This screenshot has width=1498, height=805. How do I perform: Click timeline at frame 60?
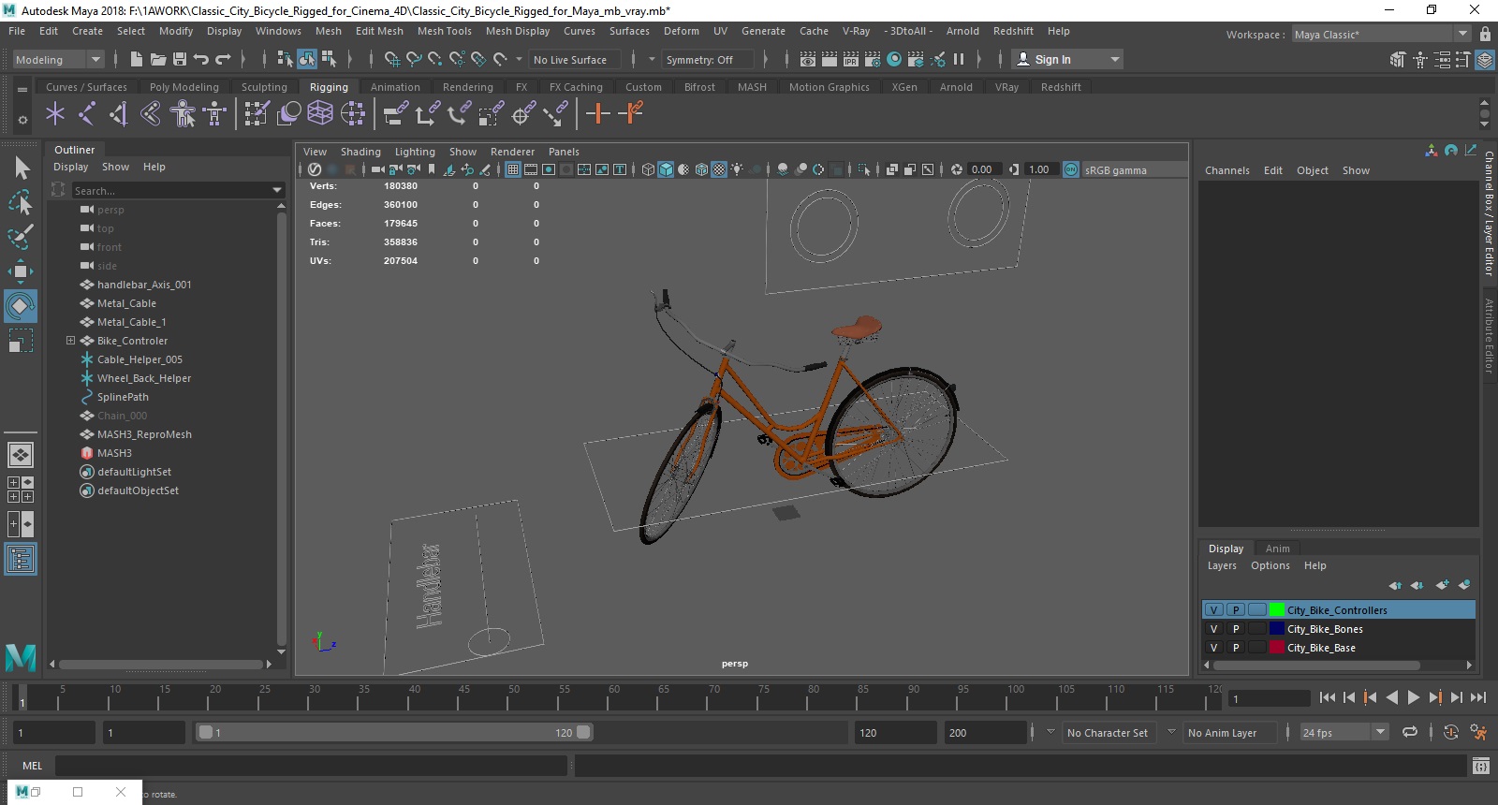click(x=614, y=697)
